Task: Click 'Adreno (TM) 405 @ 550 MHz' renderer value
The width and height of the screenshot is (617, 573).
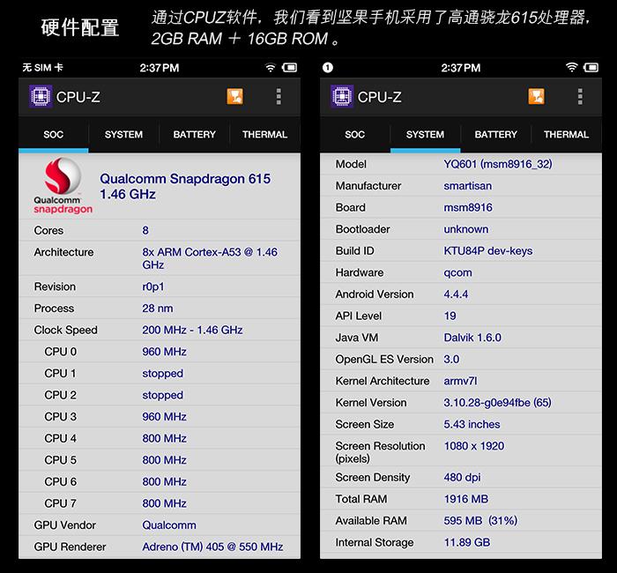Action: [212, 547]
